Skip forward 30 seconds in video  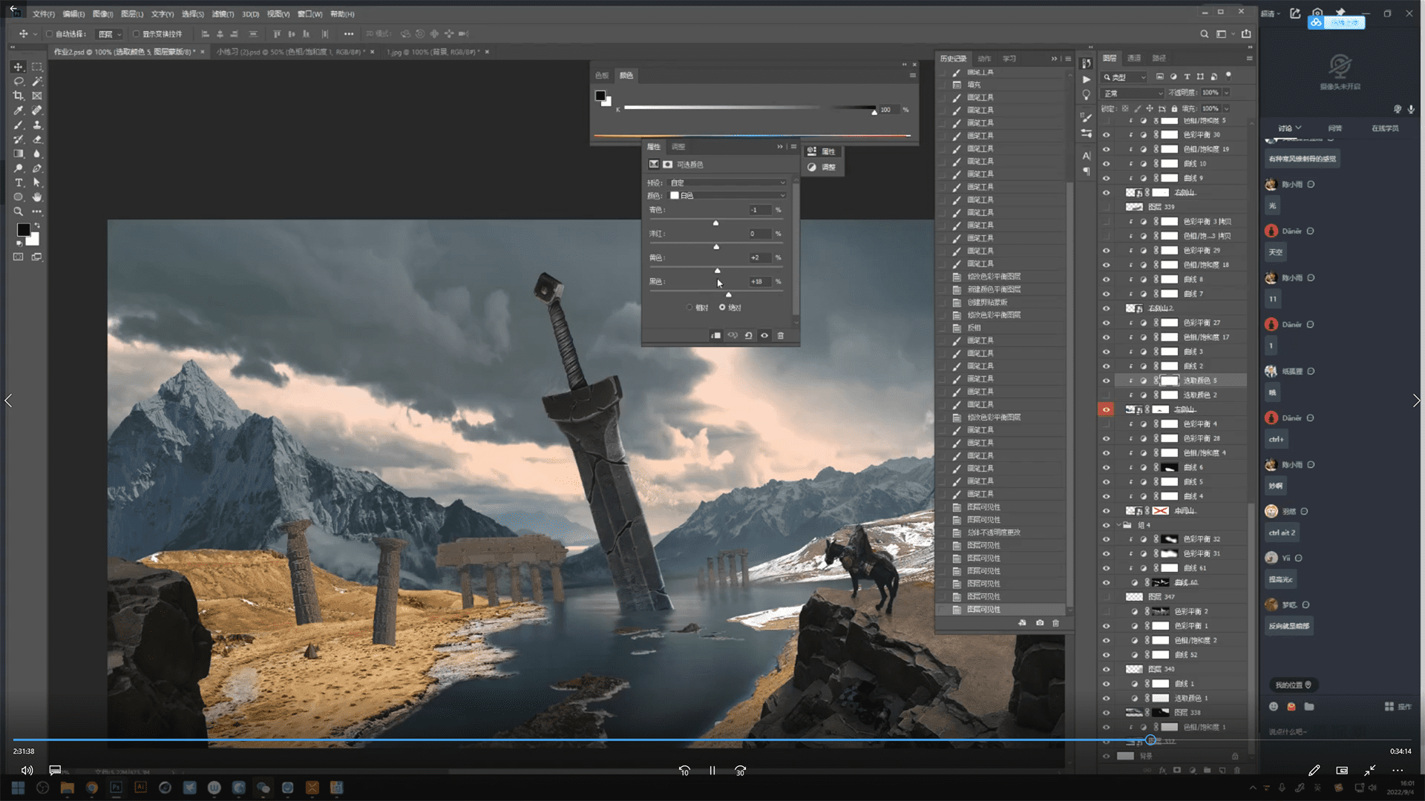pyautogui.click(x=740, y=771)
